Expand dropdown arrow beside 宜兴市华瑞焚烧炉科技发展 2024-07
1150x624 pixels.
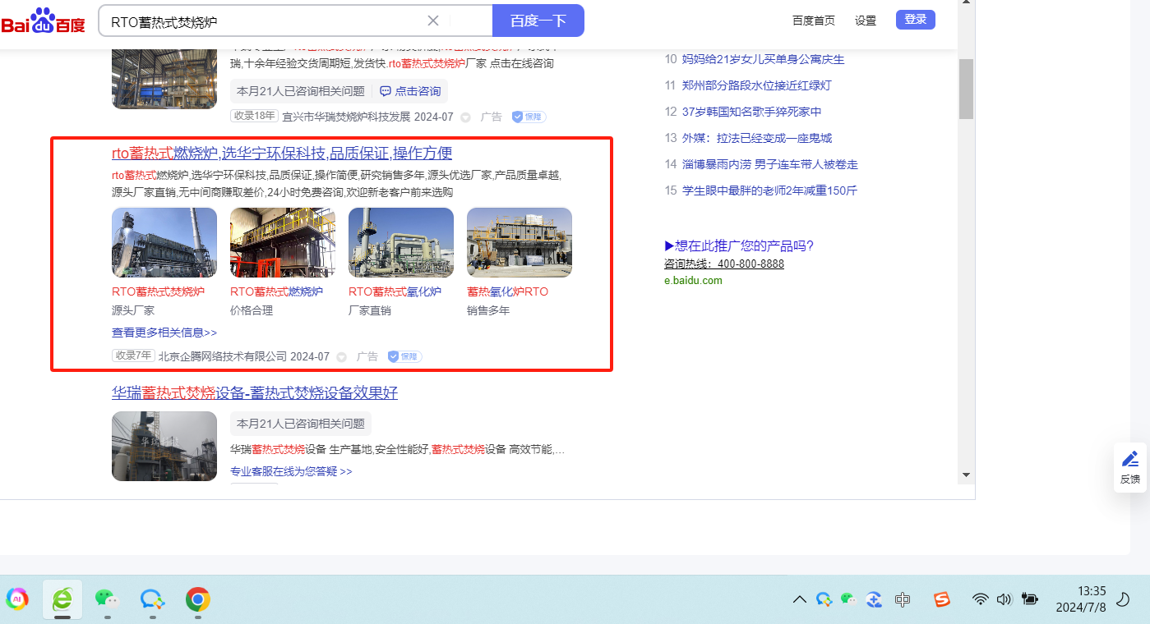[x=465, y=117]
